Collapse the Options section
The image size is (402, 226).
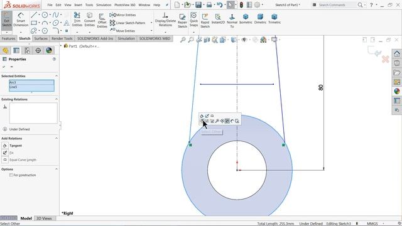(56, 169)
